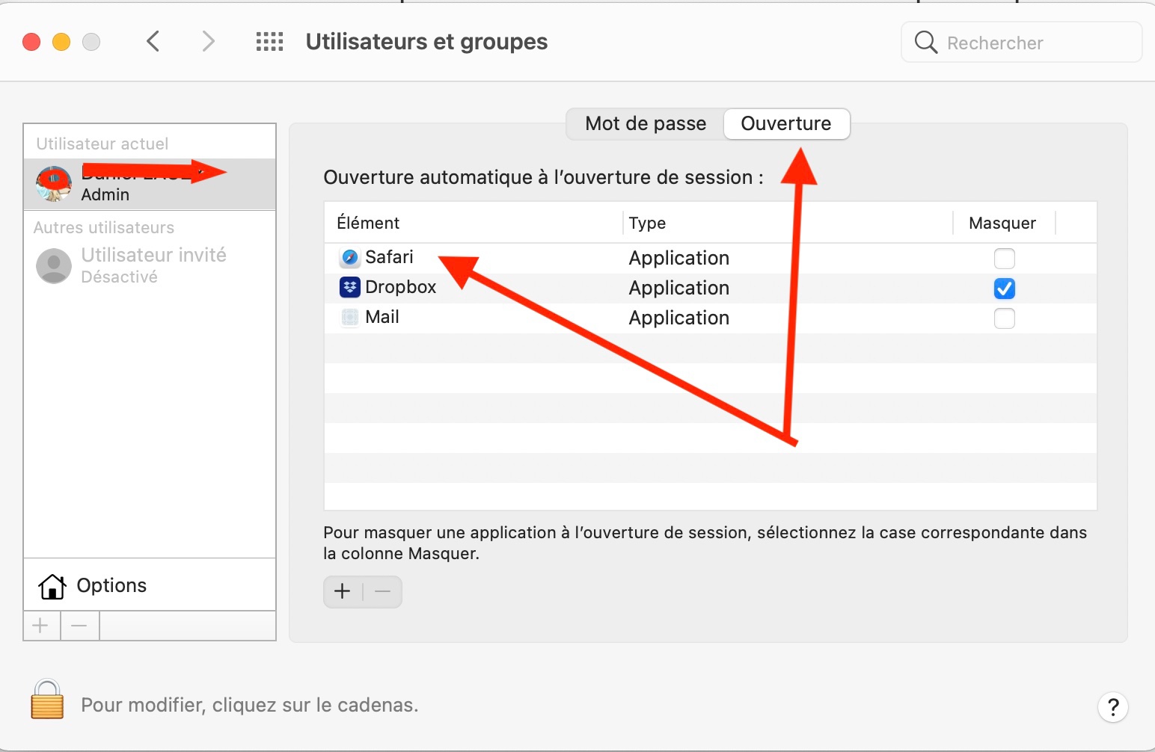Remove a login item with the minus button
The height and width of the screenshot is (752, 1155).
pyautogui.click(x=382, y=592)
